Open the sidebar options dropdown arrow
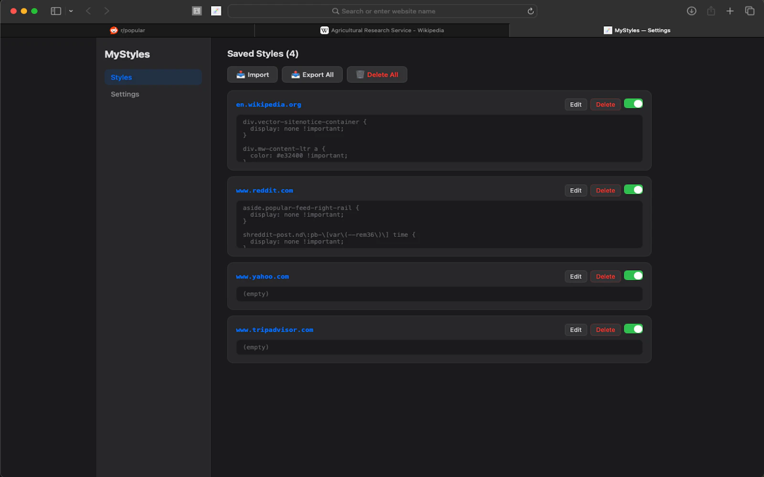Image resolution: width=764 pixels, height=477 pixels. pyautogui.click(x=71, y=11)
